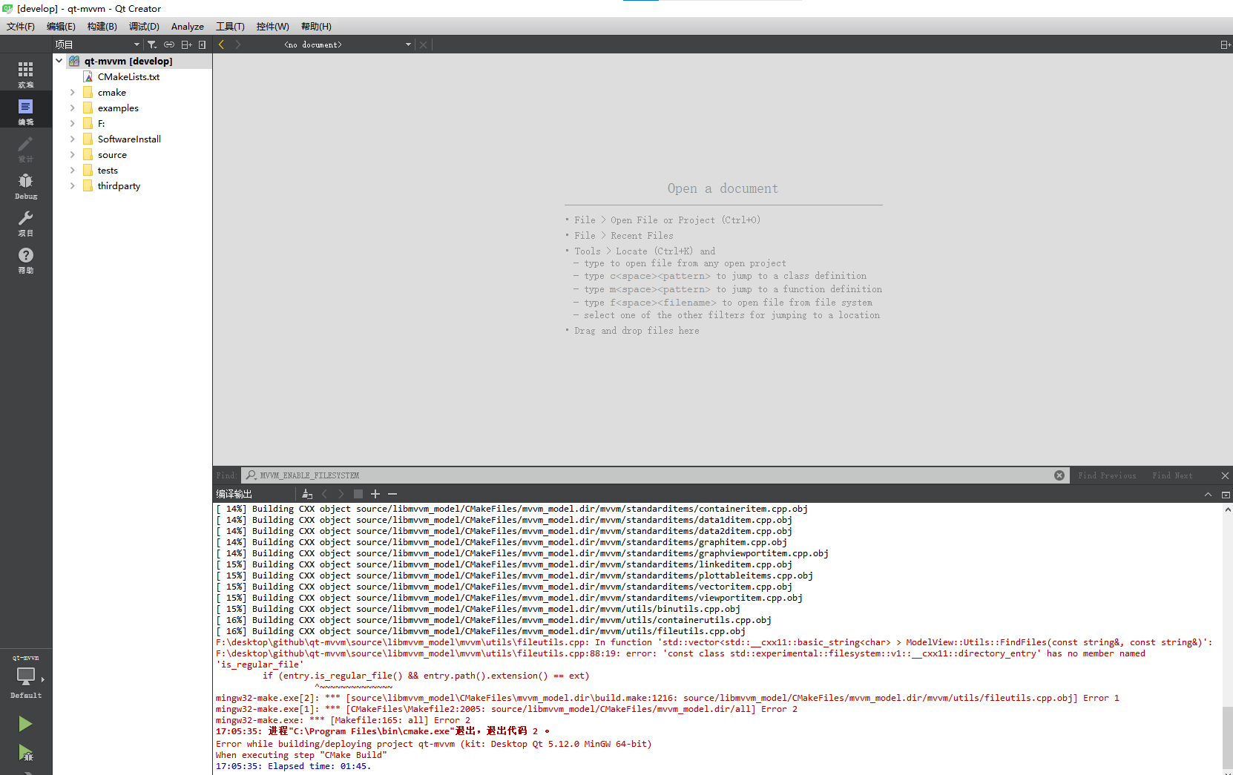Click fileutils.cpp:88:19 error line
This screenshot has width=1233, height=775.
click(680, 659)
